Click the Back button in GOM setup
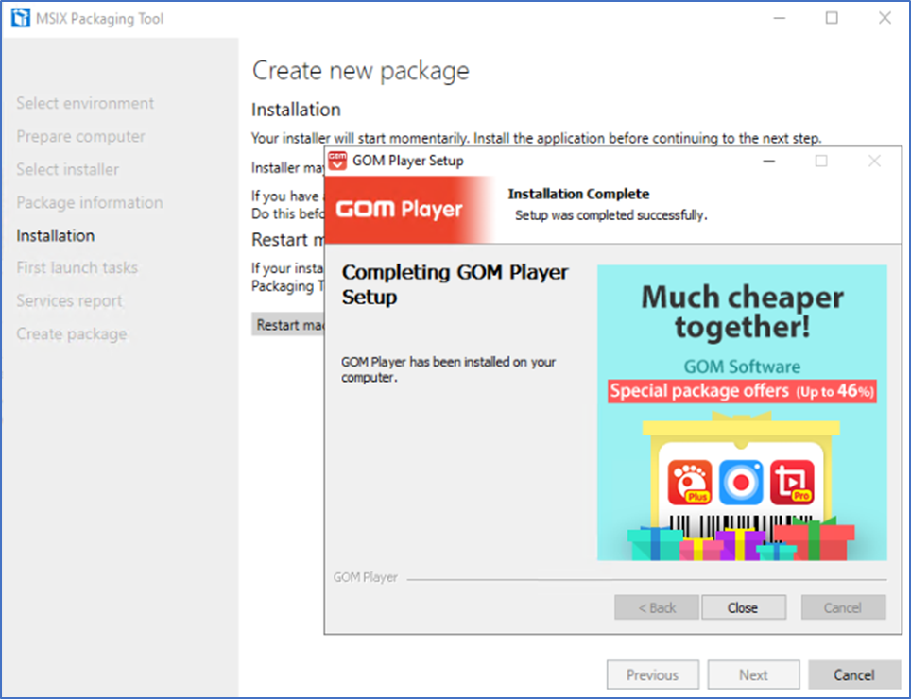911x699 pixels. [x=657, y=607]
